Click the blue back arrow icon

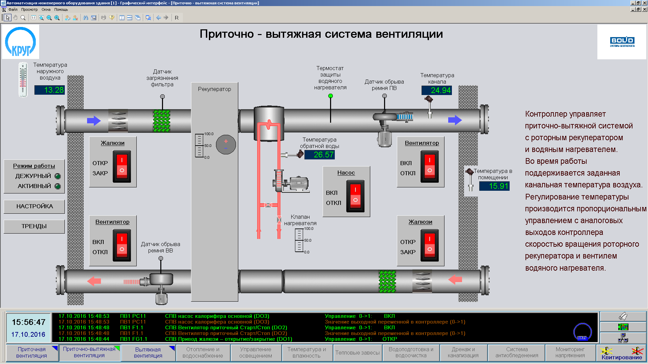(x=159, y=18)
